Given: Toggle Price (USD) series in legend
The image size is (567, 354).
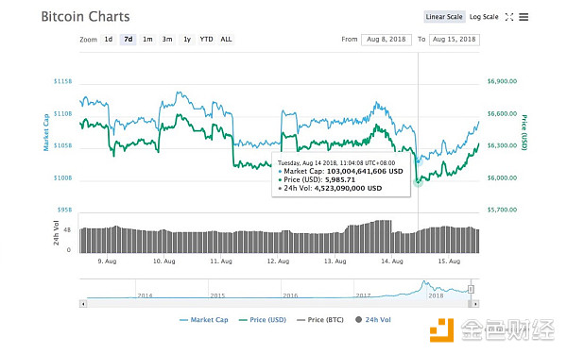Looking at the screenshot, I should pyautogui.click(x=263, y=320).
